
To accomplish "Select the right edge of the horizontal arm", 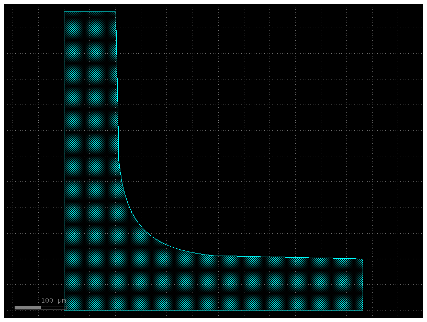I will pos(363,285).
